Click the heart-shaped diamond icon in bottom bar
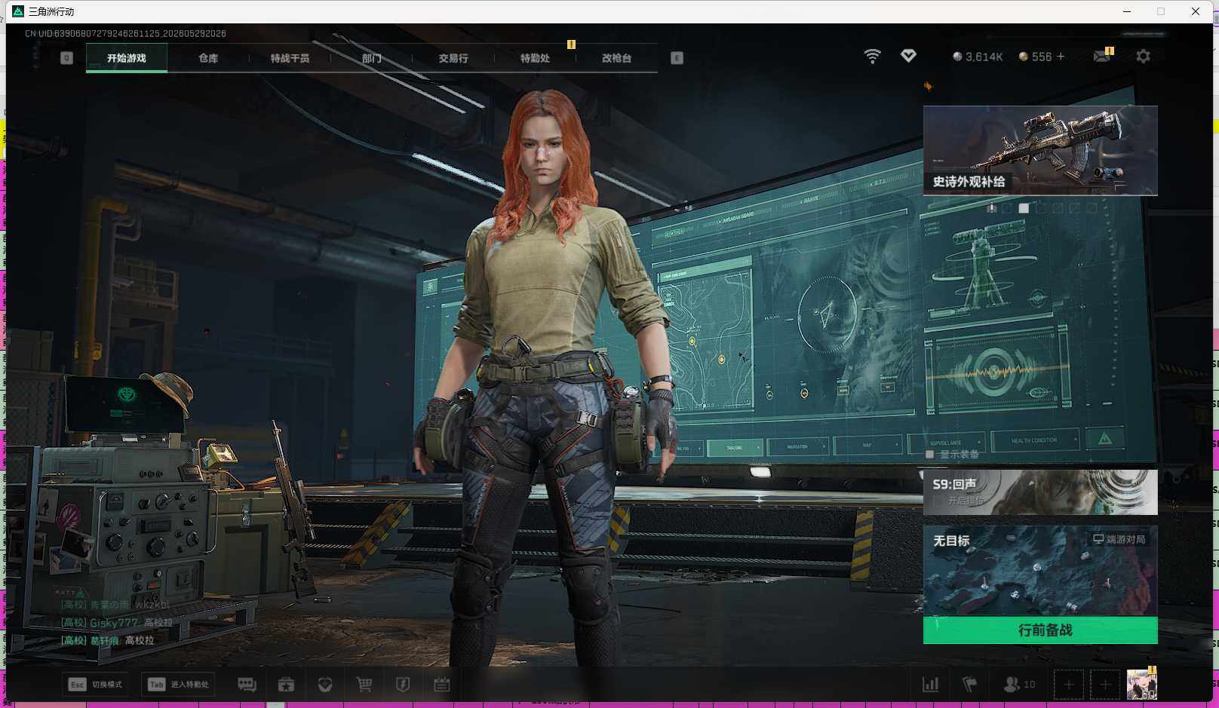 [x=325, y=685]
